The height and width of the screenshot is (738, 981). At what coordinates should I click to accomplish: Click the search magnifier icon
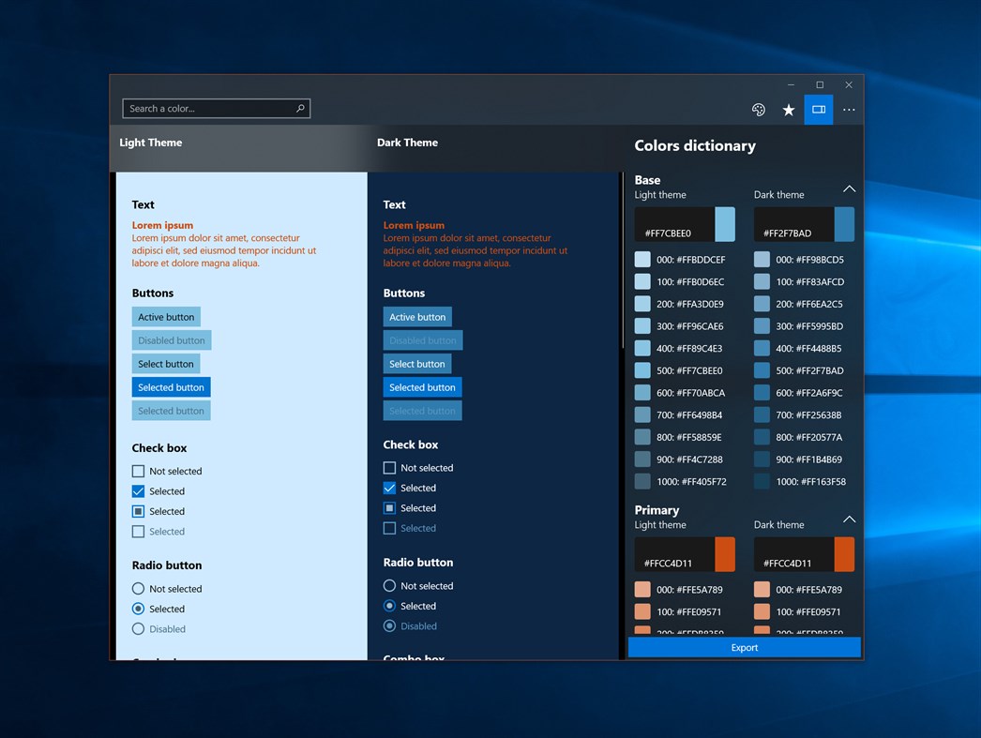300,108
